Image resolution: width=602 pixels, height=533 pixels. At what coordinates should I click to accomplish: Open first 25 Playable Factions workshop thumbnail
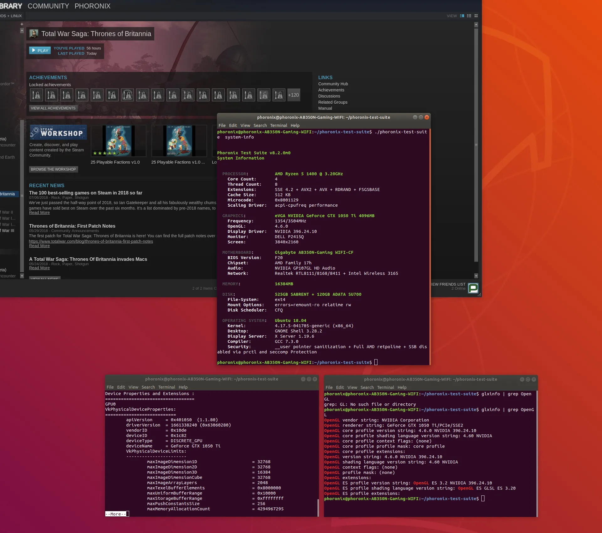pos(118,141)
